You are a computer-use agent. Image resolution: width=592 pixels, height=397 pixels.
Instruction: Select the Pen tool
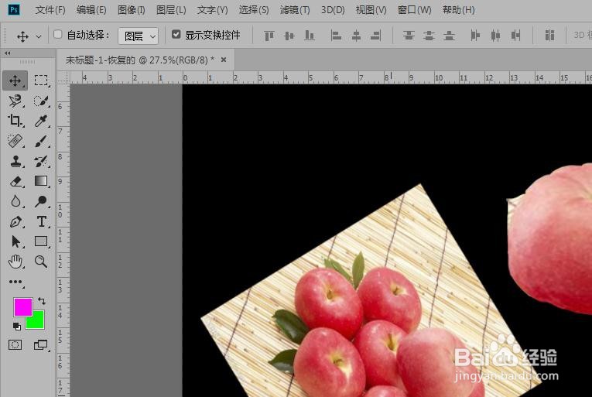click(x=15, y=221)
